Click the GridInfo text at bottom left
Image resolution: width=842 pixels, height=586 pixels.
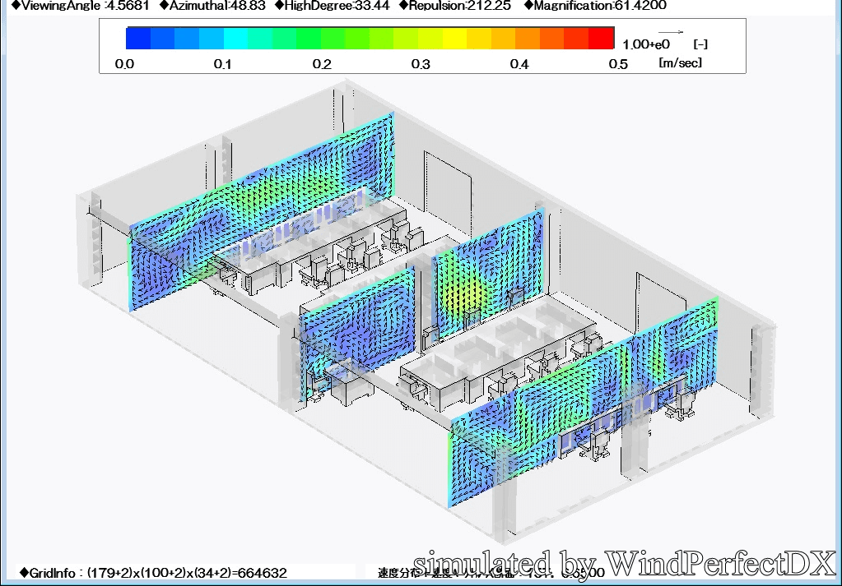pos(152,572)
